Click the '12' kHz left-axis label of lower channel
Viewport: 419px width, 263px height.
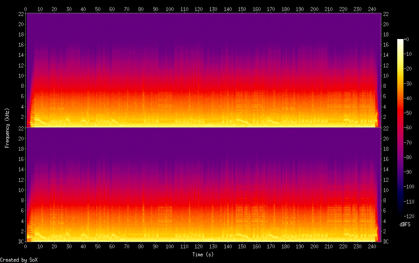click(x=21, y=180)
